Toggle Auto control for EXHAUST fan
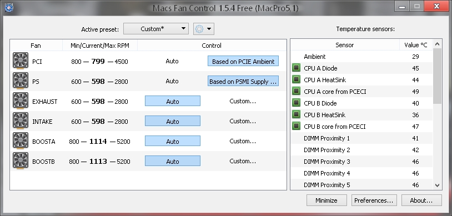Screen dimensions: 452x216 click(172, 101)
